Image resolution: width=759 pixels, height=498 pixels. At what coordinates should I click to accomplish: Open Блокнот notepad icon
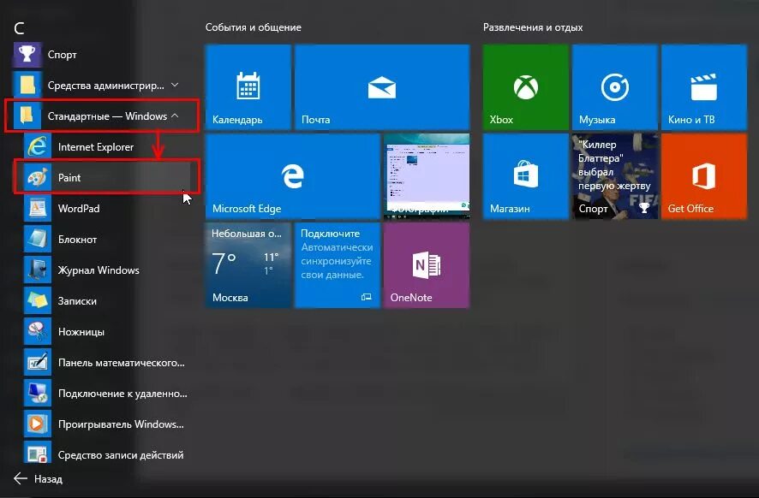click(38, 240)
